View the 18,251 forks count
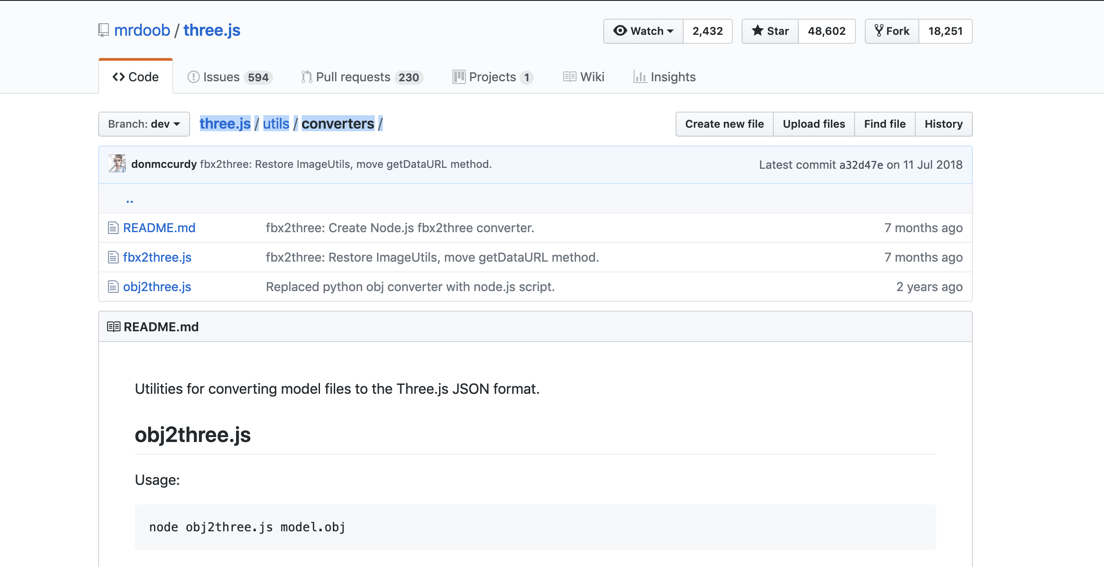The image size is (1104, 567). pyautogui.click(x=945, y=31)
